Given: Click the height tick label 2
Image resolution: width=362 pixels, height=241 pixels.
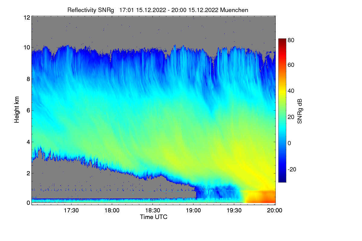Looking at the screenshot, I should coord(28,173).
